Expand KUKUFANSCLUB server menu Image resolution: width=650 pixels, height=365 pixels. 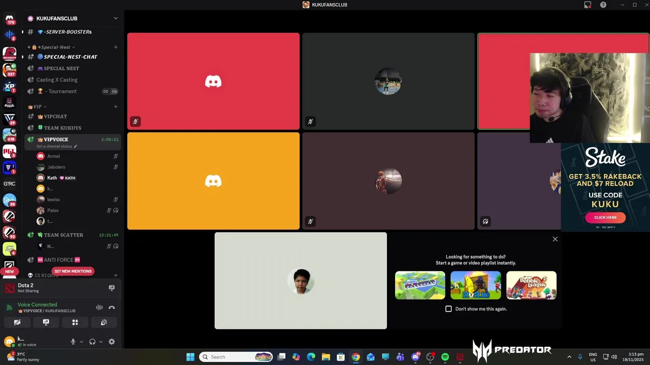point(115,18)
